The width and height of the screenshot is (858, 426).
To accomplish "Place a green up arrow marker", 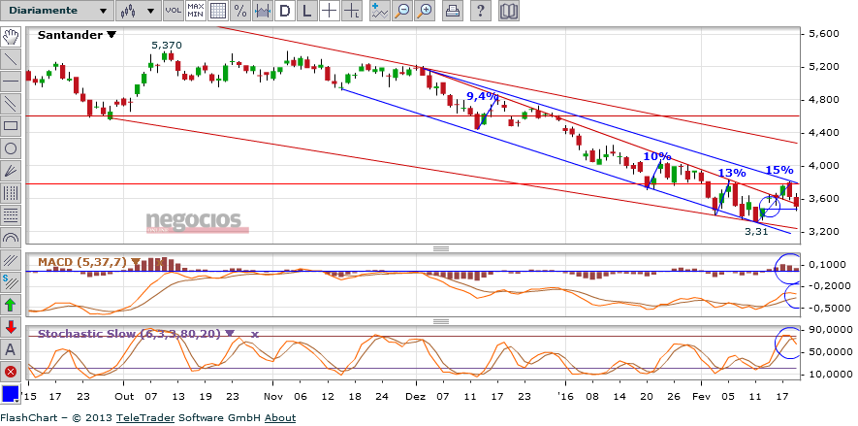I will pos(11,305).
